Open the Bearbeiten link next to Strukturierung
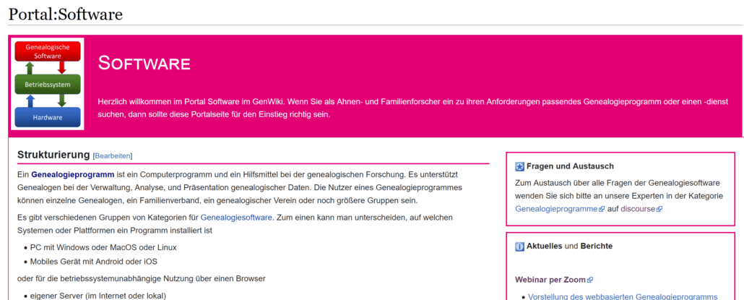744x300 pixels. [x=113, y=155]
